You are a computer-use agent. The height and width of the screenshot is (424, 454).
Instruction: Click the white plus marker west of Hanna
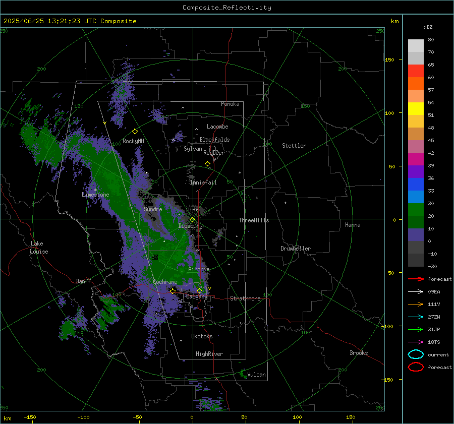pyautogui.click(x=285, y=203)
